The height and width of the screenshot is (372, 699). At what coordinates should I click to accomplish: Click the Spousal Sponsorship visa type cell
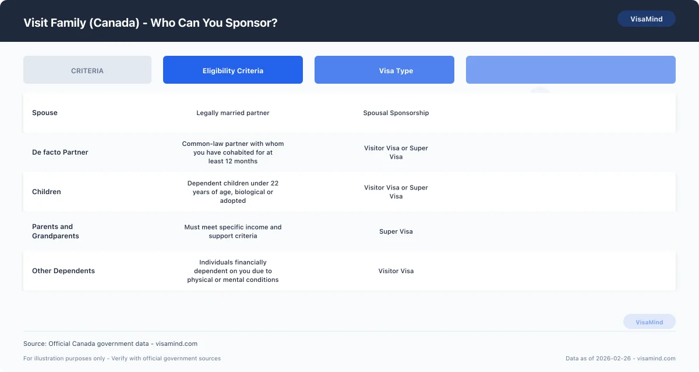pos(396,113)
